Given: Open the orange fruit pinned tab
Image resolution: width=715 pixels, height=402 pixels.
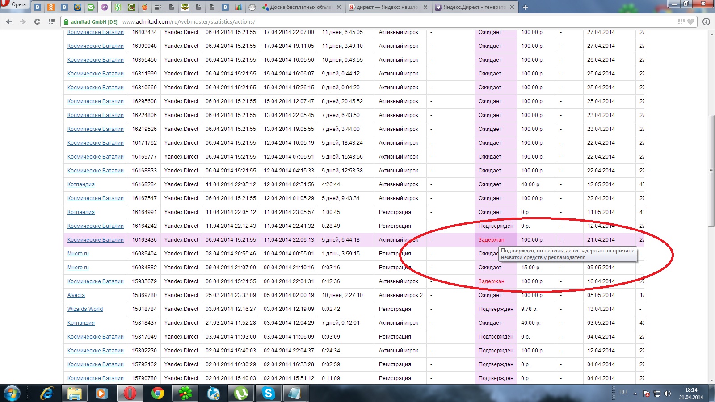Looking at the screenshot, I should coord(145,7).
